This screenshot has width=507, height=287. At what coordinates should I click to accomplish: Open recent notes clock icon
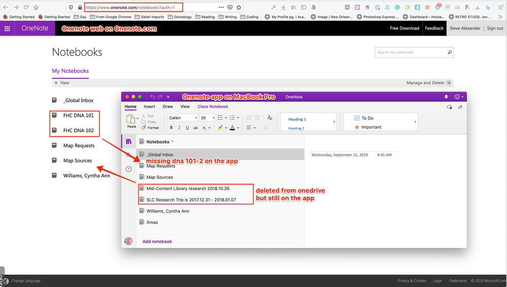point(129,169)
